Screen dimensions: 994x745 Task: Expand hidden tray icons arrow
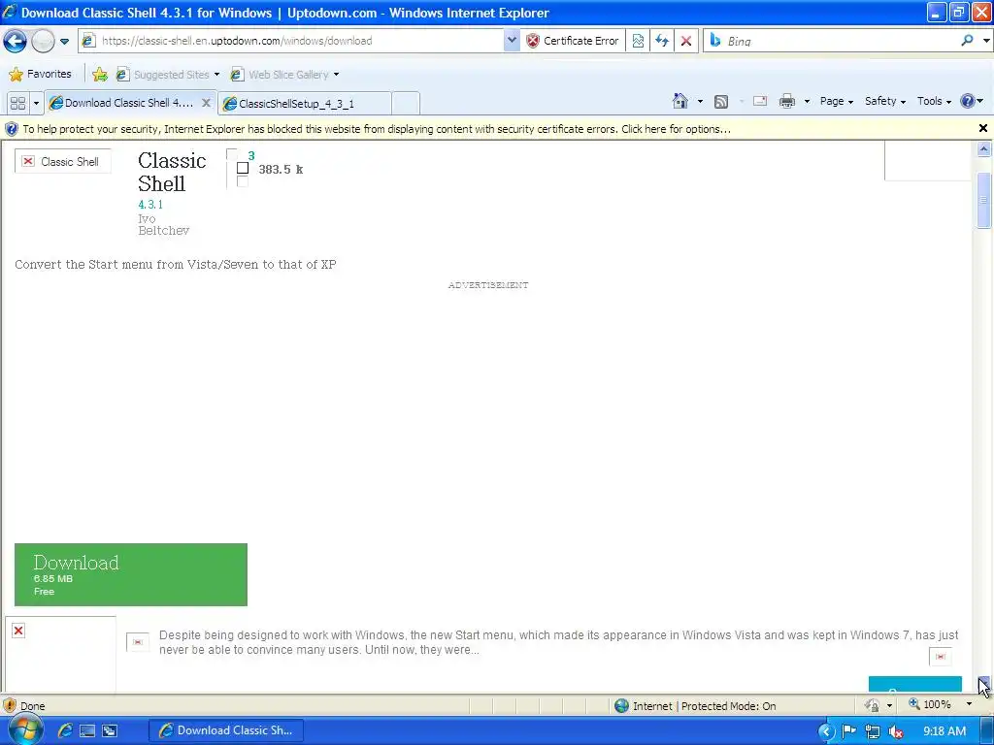click(x=826, y=731)
